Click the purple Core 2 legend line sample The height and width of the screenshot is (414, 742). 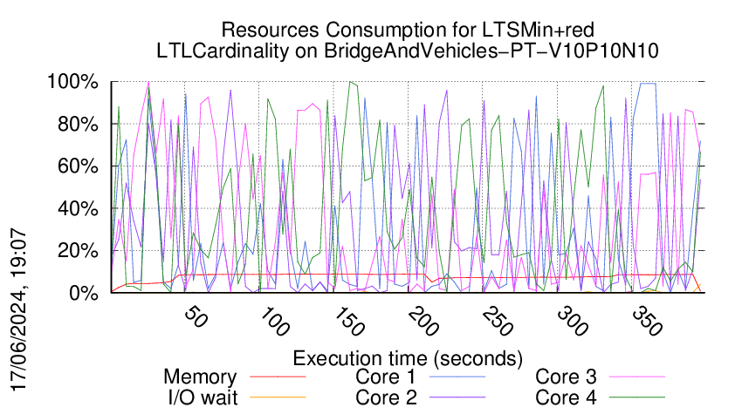pos(457,397)
